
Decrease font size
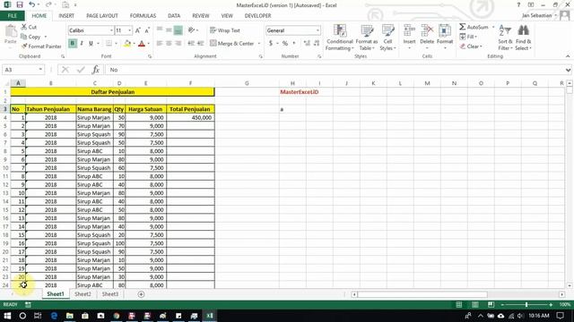click(x=147, y=30)
